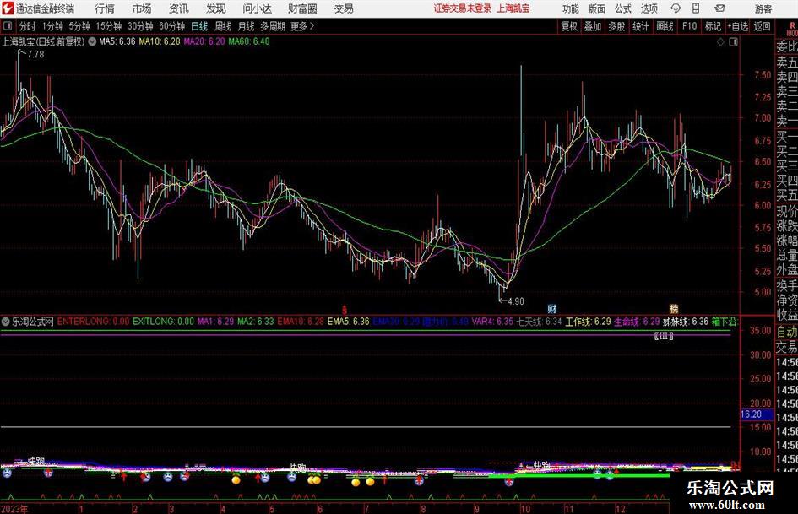
Task: Click the 工作线: 6.29 indicator label
Action: (588, 322)
